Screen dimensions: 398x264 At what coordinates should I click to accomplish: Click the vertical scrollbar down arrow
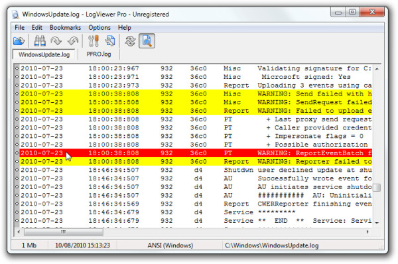pos(377,223)
